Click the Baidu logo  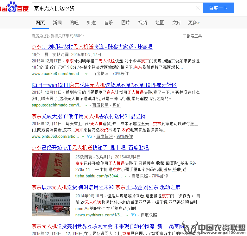[x=14, y=7]
